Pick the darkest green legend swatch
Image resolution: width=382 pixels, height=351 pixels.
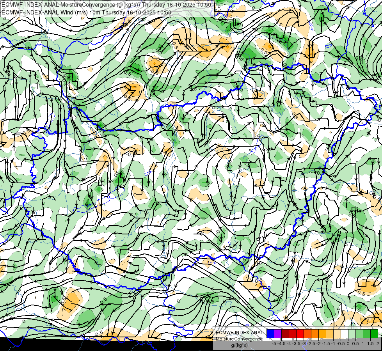(374, 334)
